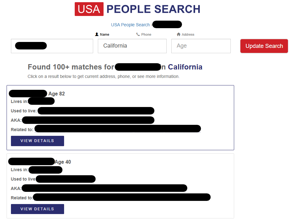Follow the USA People Search breadcrumb link
The height and width of the screenshot is (220, 297).
click(130, 24)
